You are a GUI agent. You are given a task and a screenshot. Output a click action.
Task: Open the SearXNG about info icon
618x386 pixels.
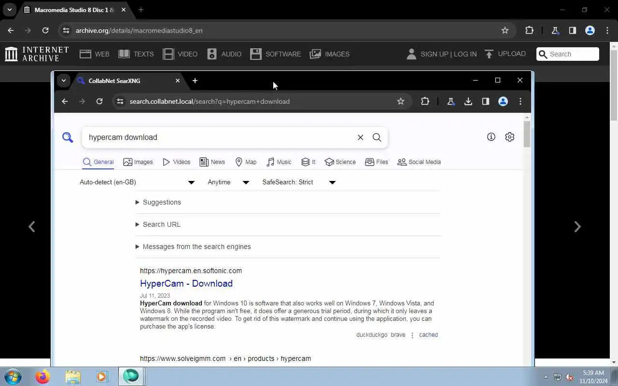pos(491,137)
